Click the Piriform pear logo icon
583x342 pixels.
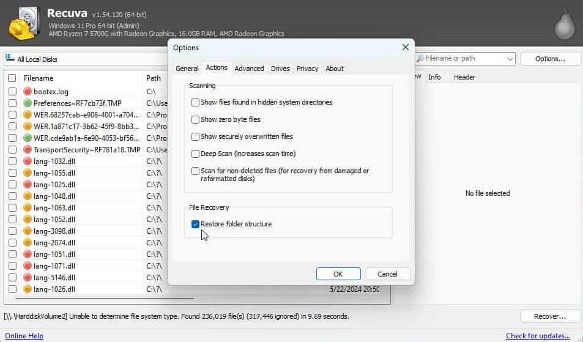[565, 24]
